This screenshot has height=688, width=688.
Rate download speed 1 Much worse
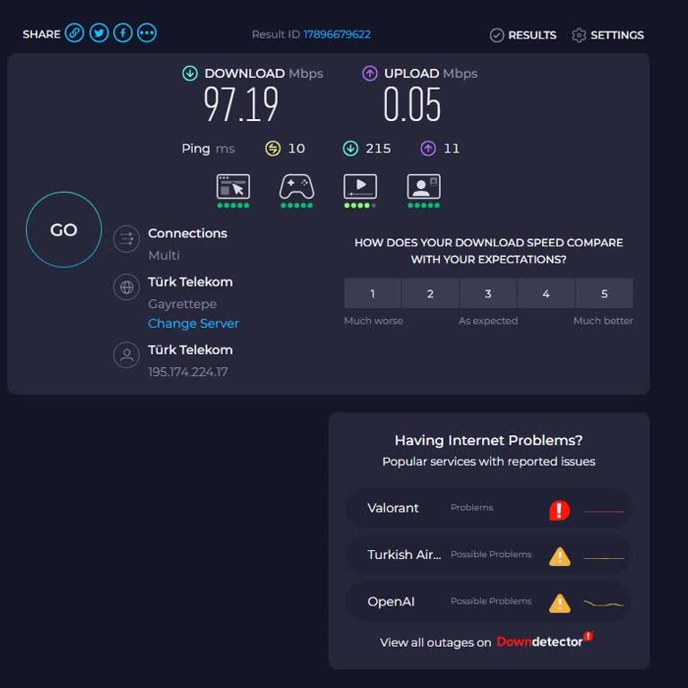pyautogui.click(x=373, y=294)
